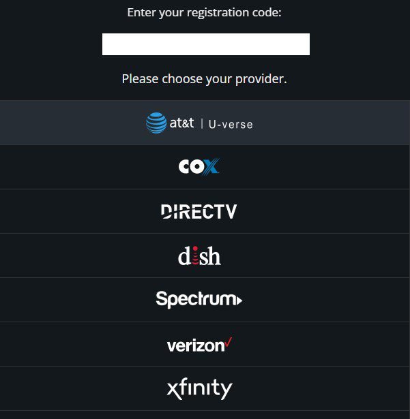Click the "Please choose your provider" text

point(204,79)
